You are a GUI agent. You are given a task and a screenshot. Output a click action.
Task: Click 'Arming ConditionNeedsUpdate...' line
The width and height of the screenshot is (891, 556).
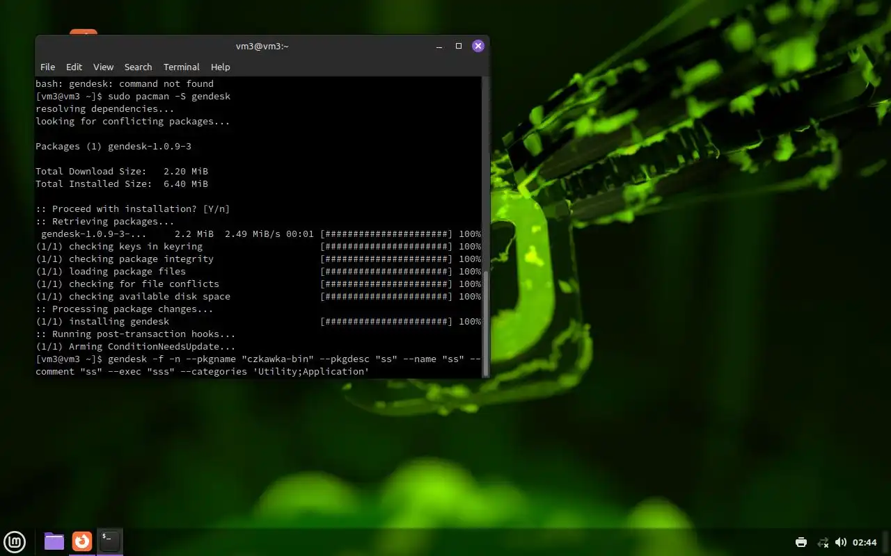[x=136, y=346]
